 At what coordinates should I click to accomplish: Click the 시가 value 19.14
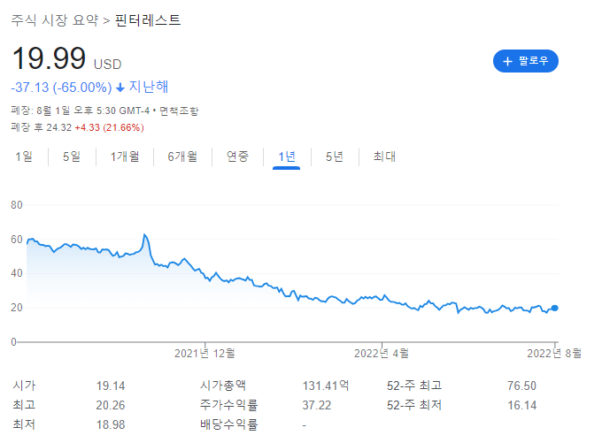point(111,386)
